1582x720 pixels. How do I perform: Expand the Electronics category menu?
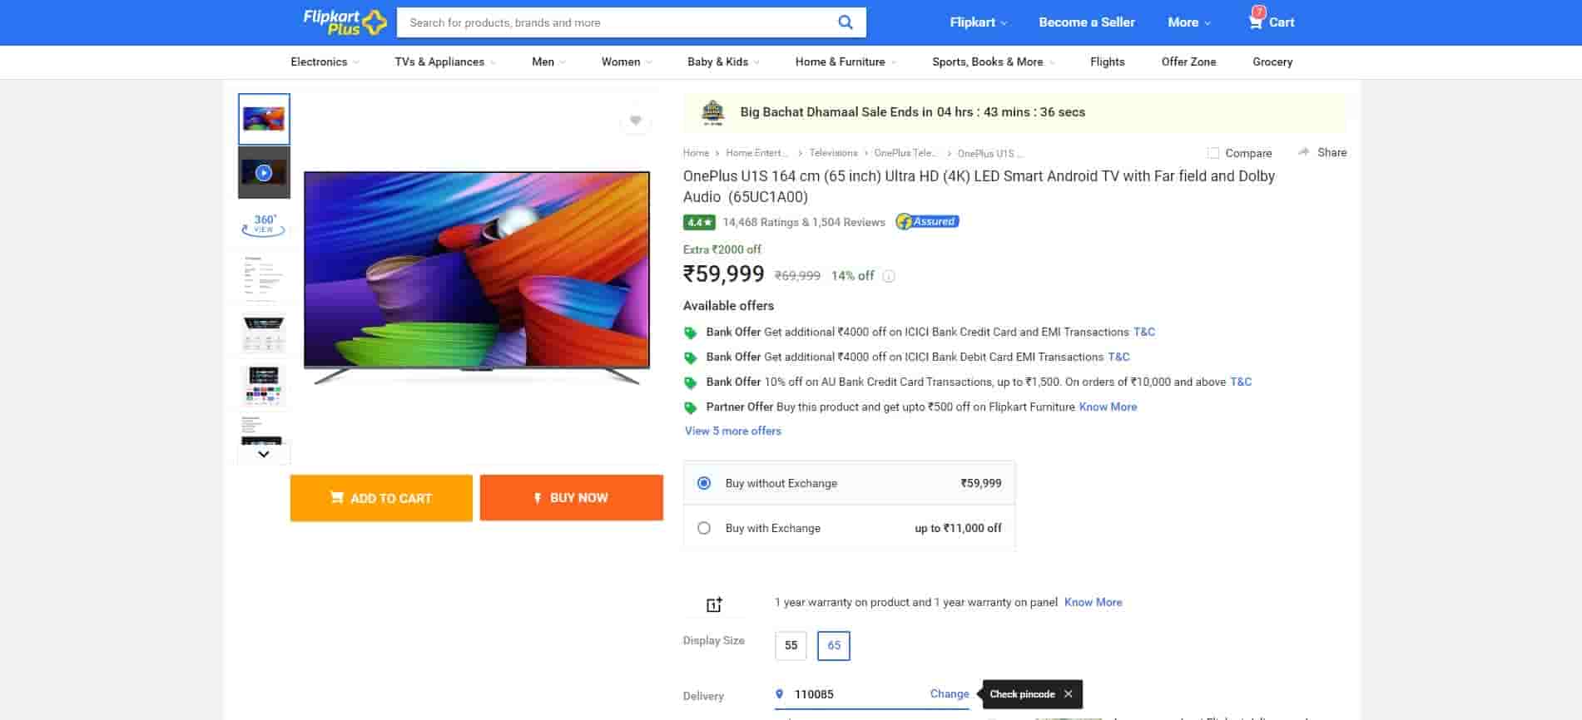325,62
